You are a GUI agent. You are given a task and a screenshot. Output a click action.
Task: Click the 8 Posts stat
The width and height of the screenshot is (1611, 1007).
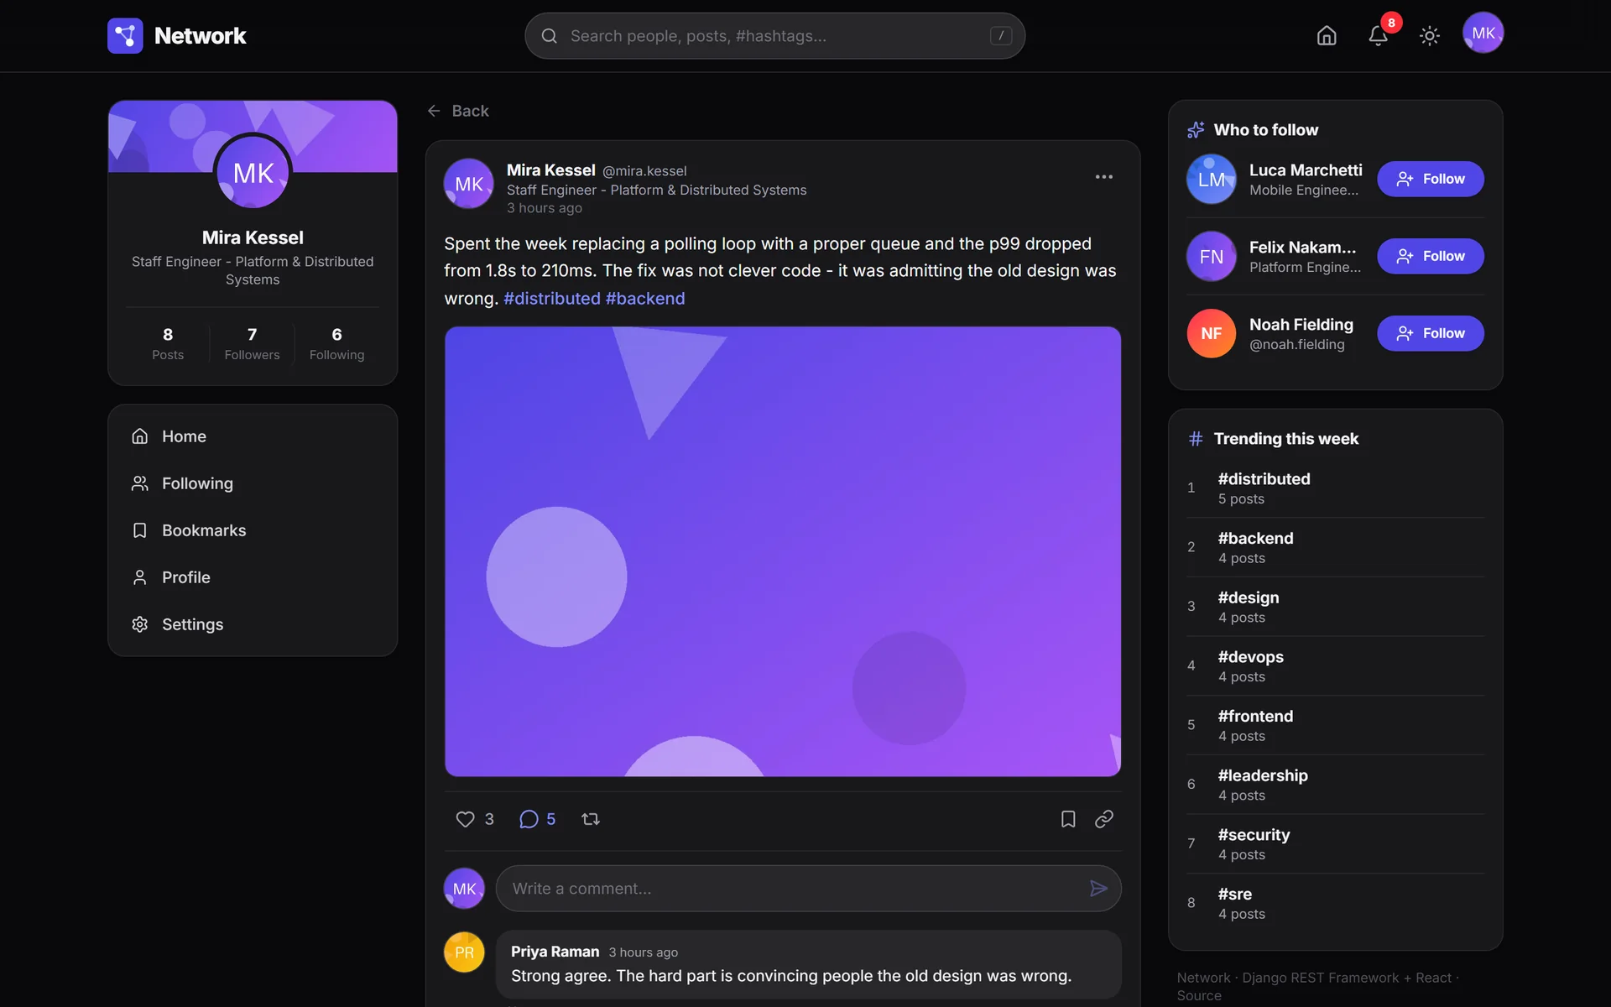pyautogui.click(x=168, y=344)
